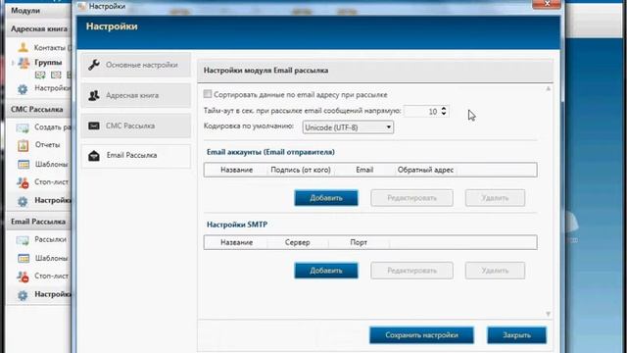
Task: Open the wrench Основные настройки icon
Action: tap(94, 65)
